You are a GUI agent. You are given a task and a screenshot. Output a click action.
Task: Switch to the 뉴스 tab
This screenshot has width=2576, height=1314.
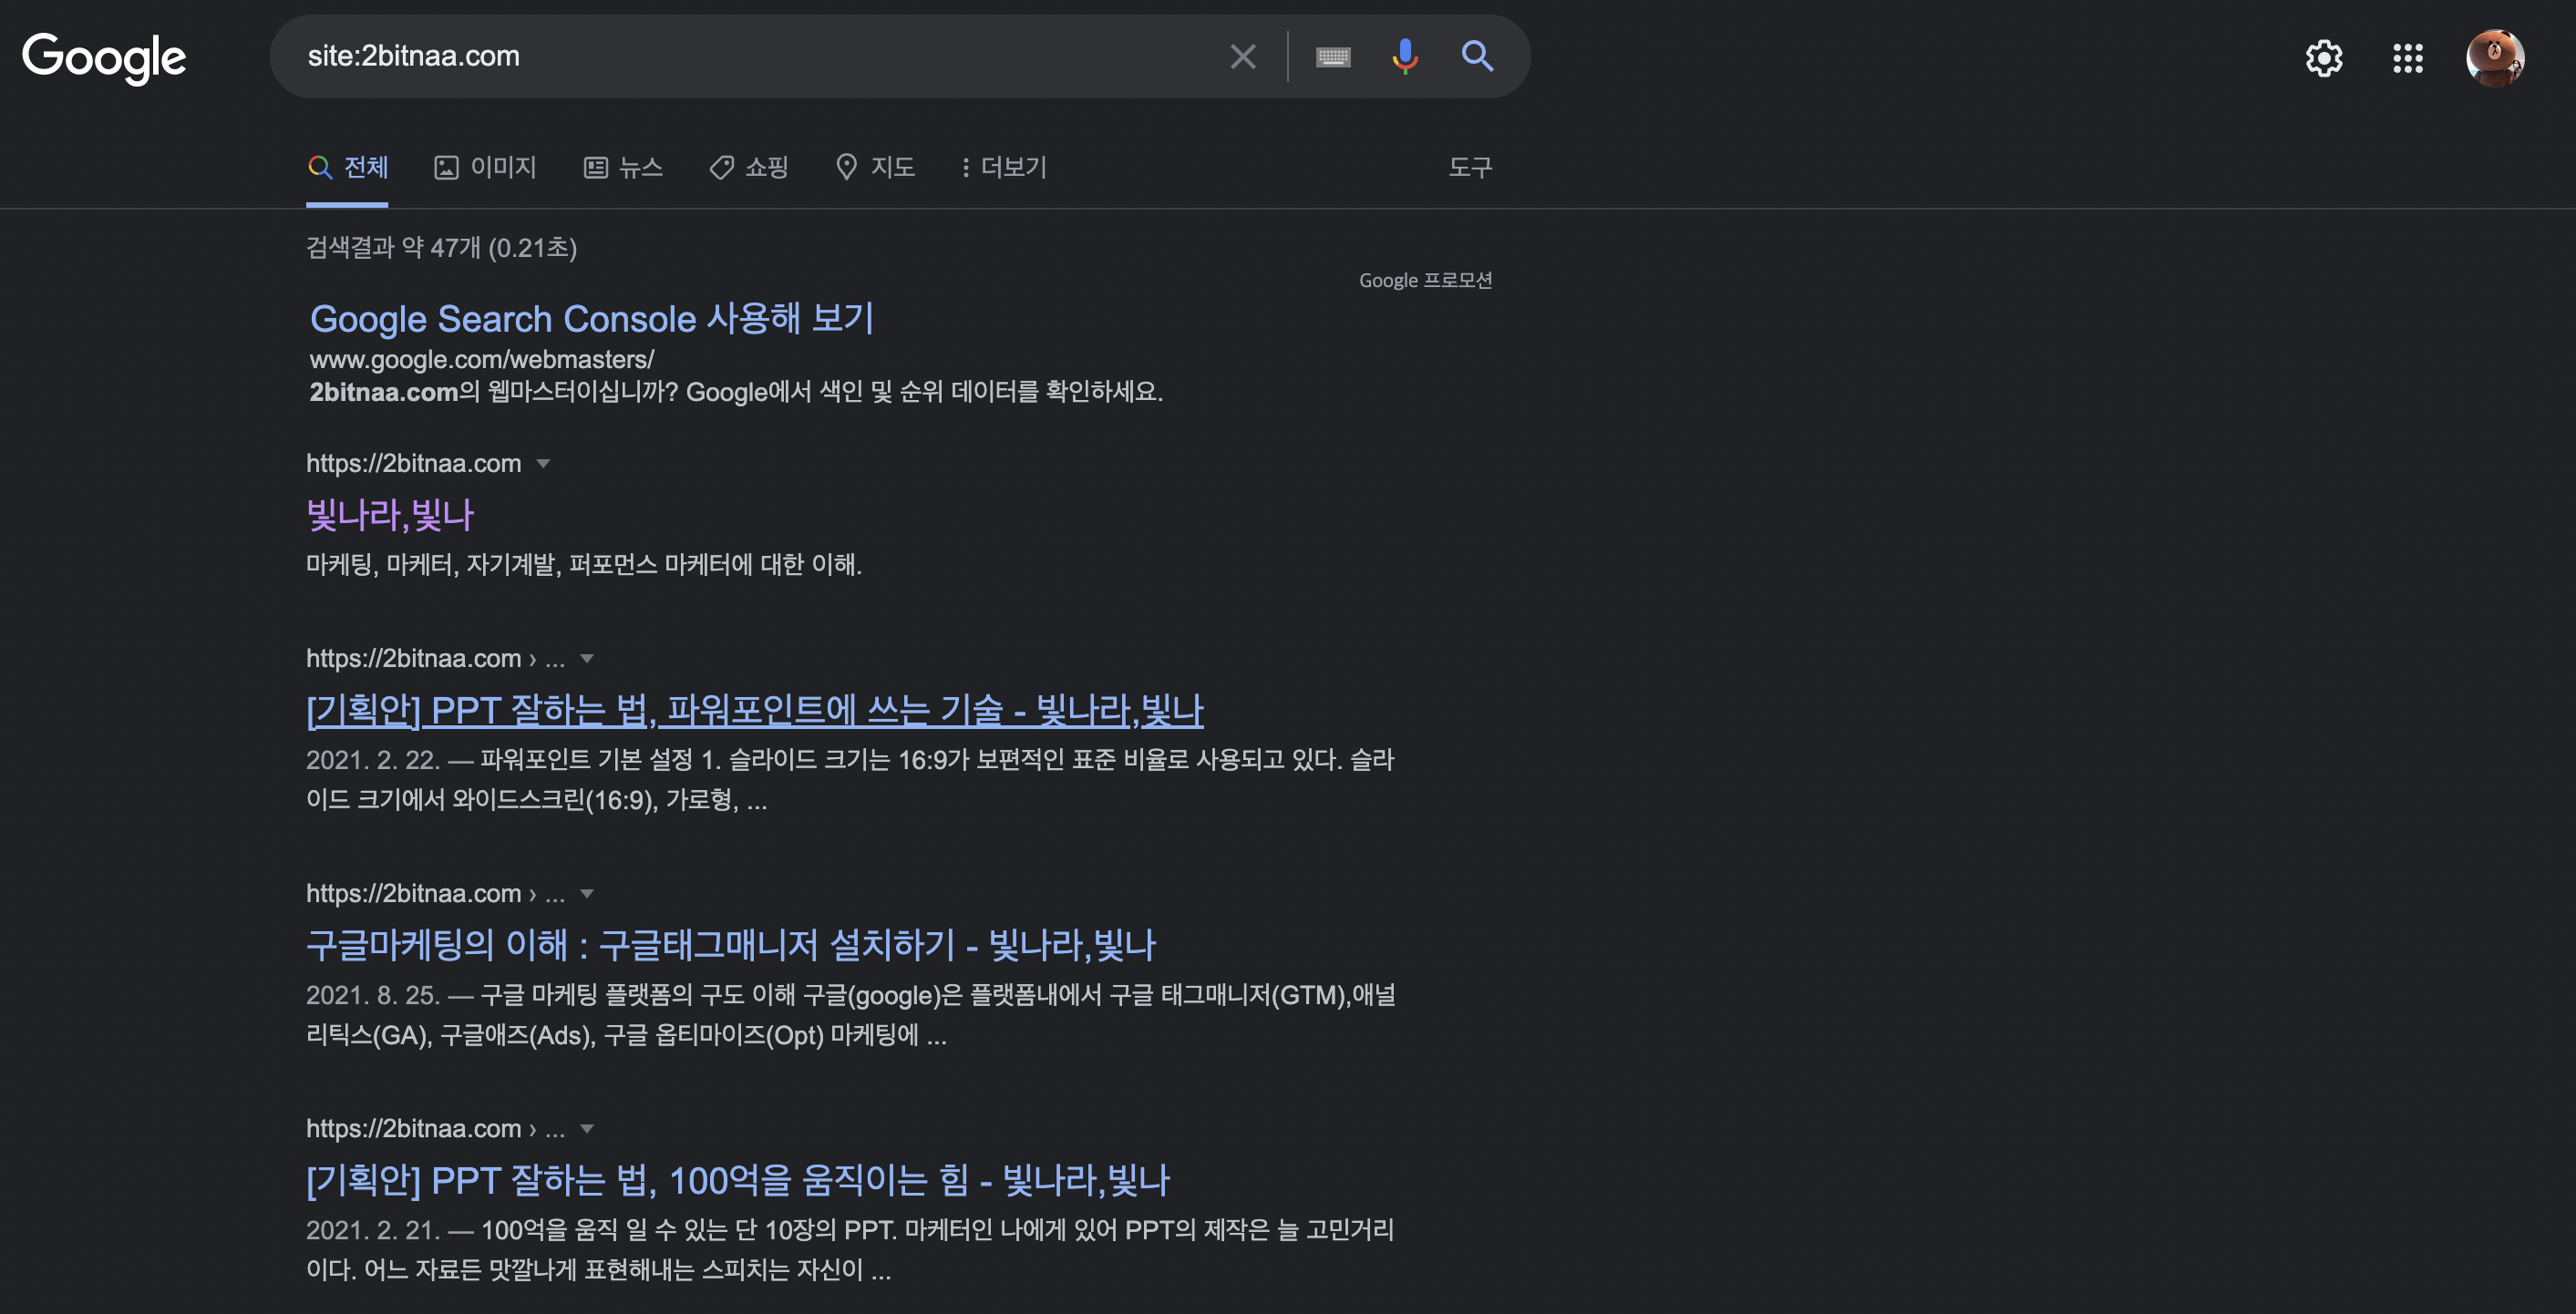[x=624, y=167]
